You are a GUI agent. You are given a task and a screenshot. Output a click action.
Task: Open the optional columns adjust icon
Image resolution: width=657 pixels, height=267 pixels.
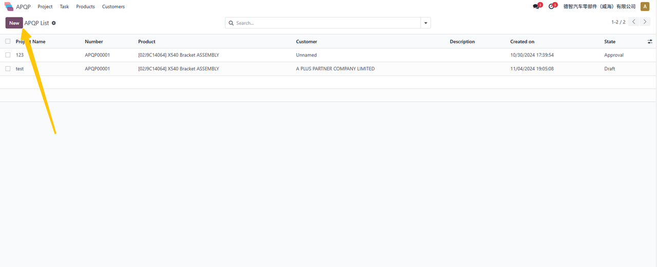(x=650, y=42)
